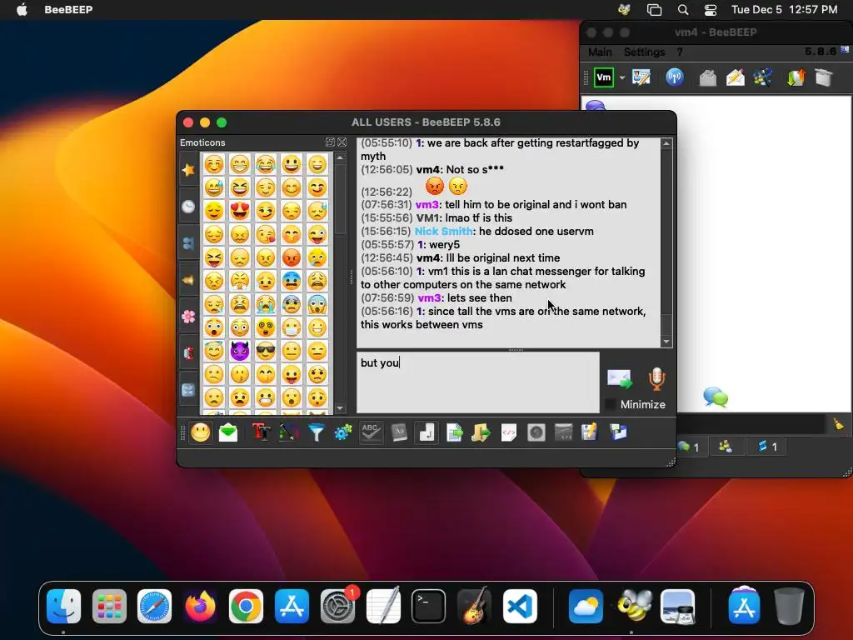The height and width of the screenshot is (640, 853).
Task: Insert the red angry face emoji
Action: (x=292, y=257)
